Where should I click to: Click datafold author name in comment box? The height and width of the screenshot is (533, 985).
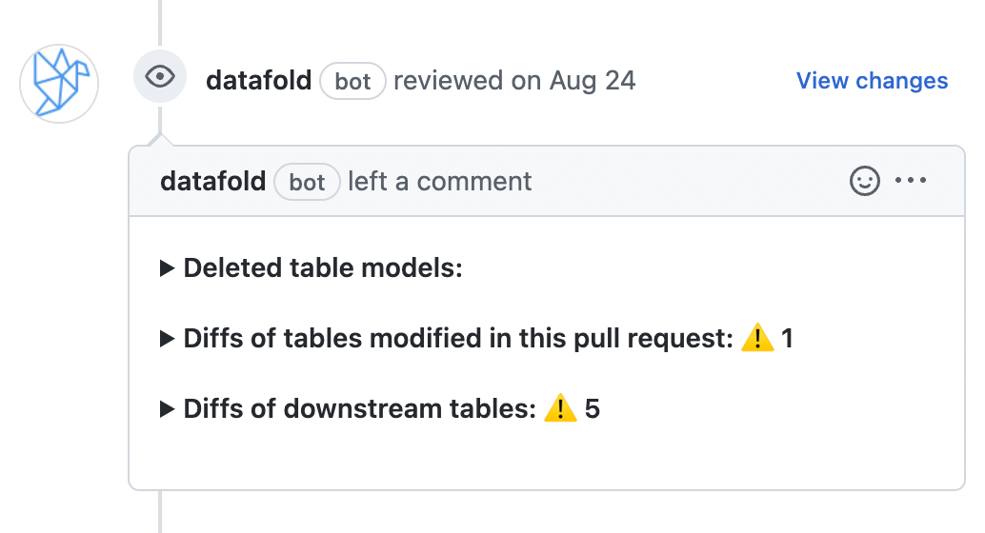click(x=212, y=181)
